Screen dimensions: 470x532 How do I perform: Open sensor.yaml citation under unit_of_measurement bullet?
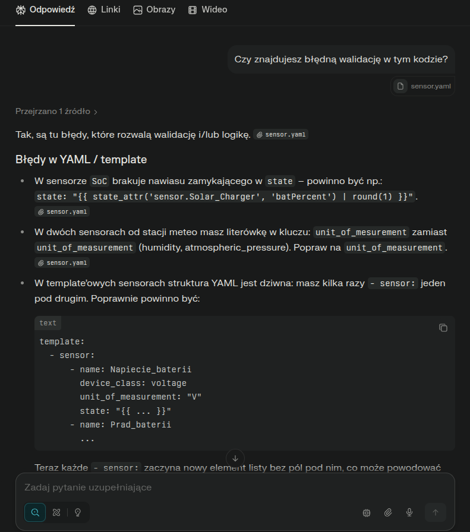coord(62,262)
